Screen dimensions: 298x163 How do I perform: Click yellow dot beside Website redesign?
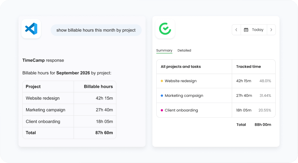(162, 81)
